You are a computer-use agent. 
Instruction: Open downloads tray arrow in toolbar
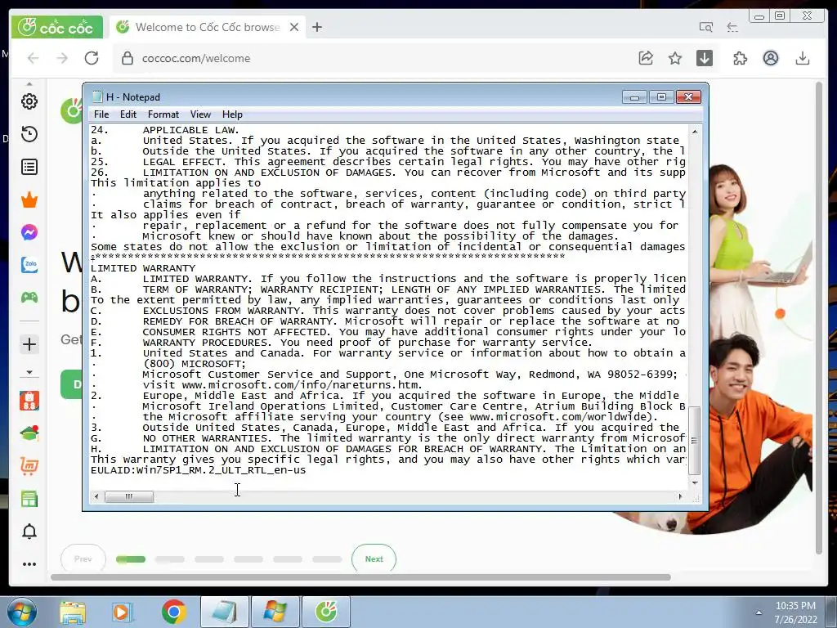[803, 58]
